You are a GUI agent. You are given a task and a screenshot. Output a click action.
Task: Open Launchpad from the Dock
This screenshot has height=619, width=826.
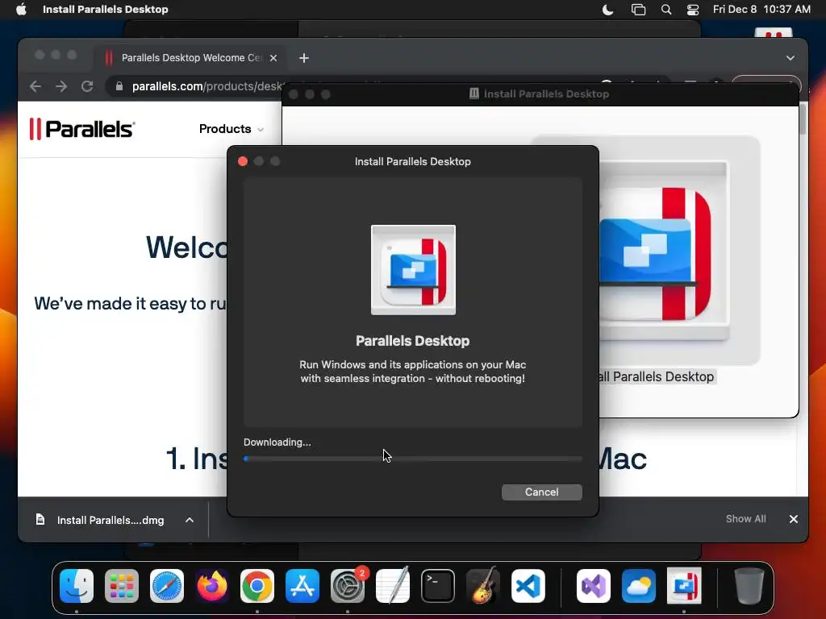(122, 586)
